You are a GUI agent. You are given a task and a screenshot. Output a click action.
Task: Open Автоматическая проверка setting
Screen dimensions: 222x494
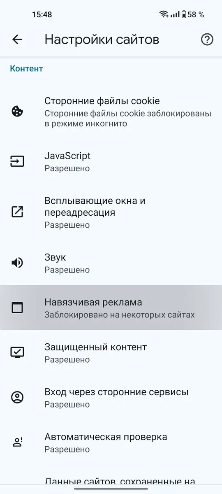pos(111,442)
